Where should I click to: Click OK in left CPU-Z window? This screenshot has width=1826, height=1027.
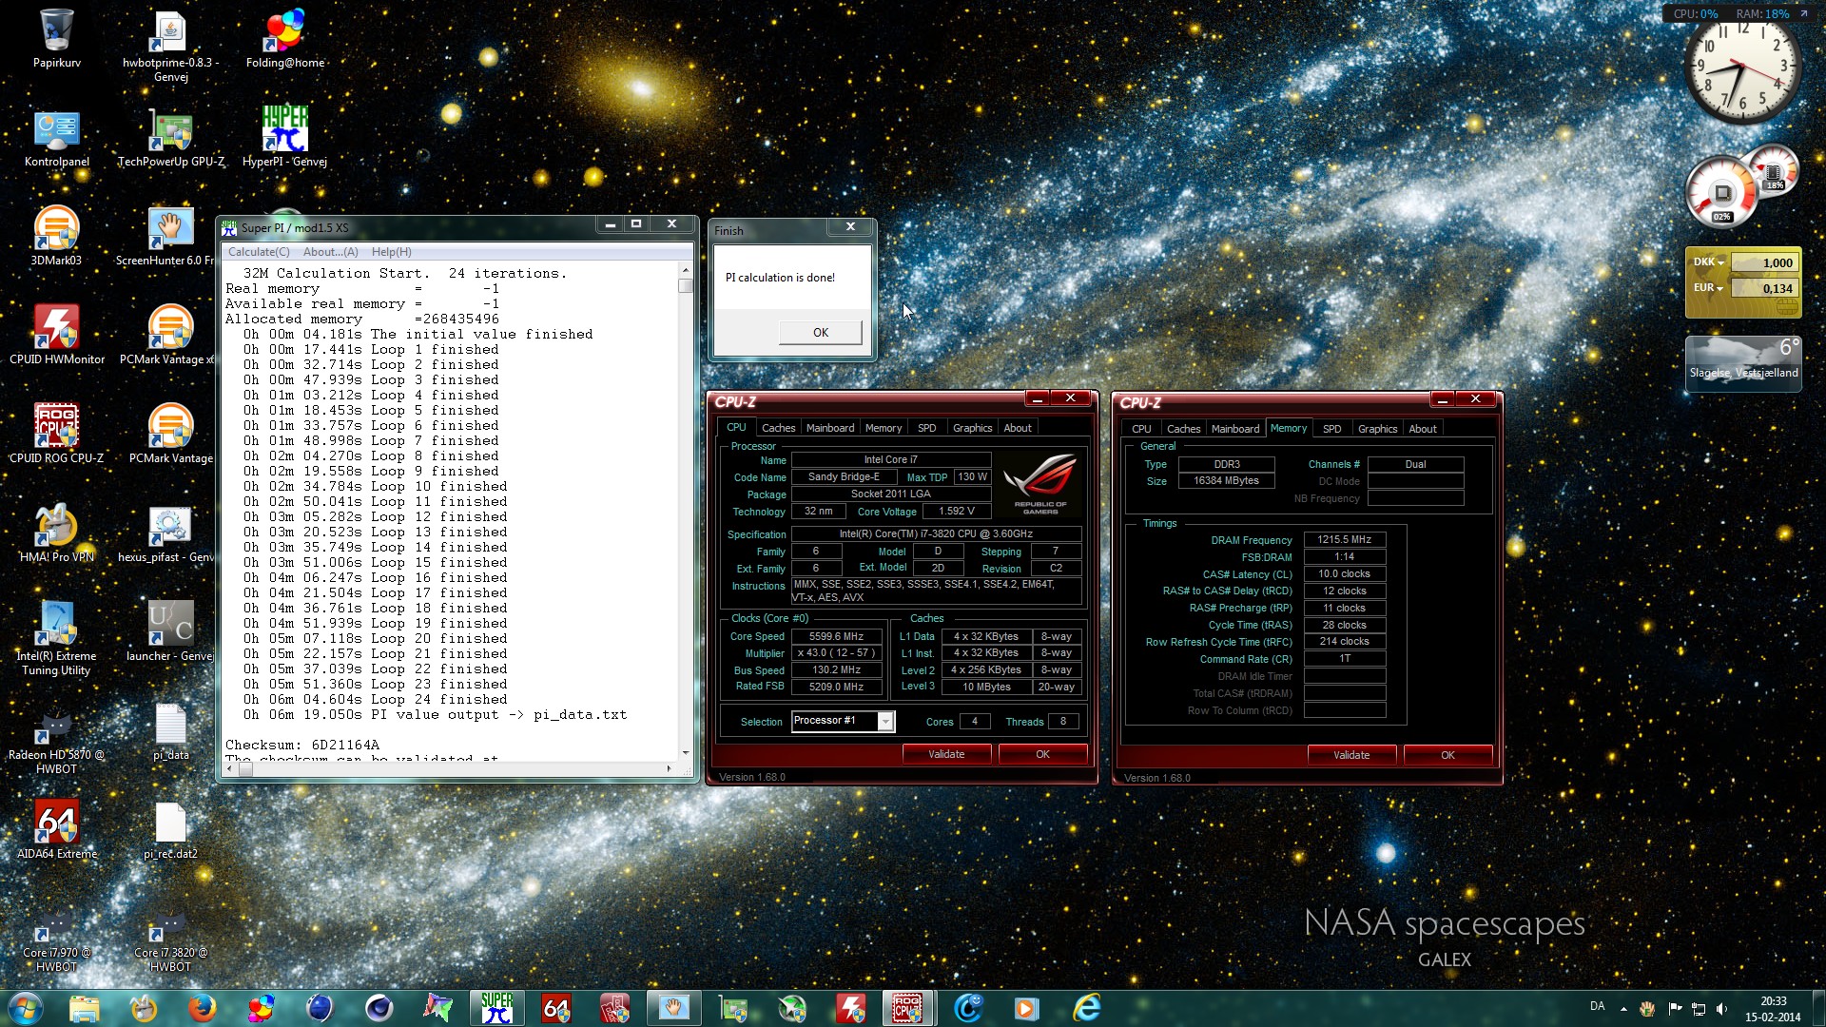[1042, 754]
